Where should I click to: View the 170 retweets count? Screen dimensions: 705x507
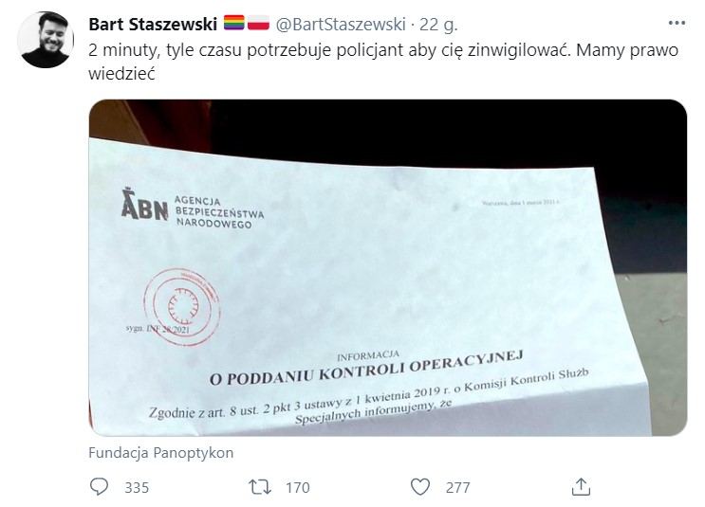(x=298, y=488)
